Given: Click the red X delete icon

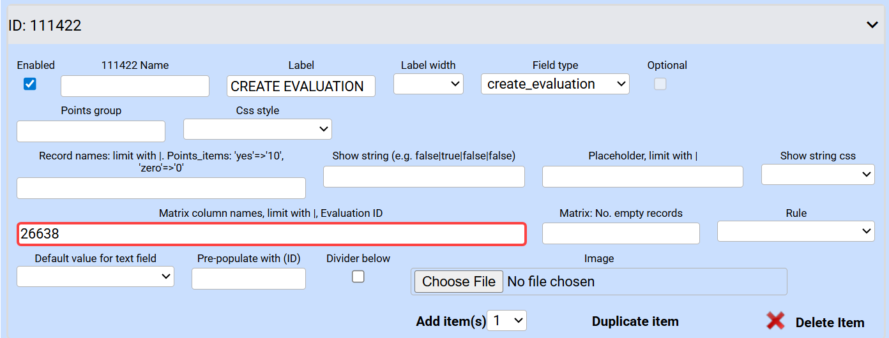Looking at the screenshot, I should click(775, 321).
